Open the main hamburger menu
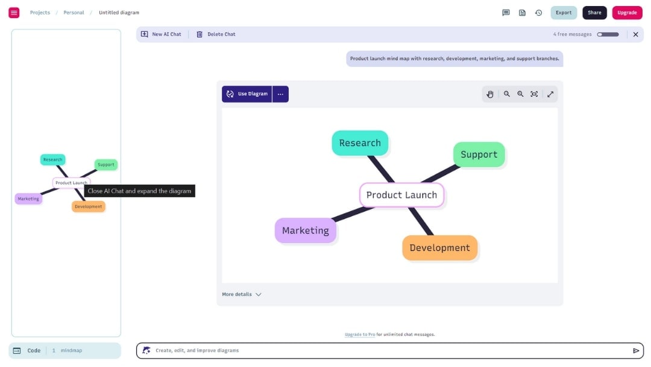 (x=14, y=13)
